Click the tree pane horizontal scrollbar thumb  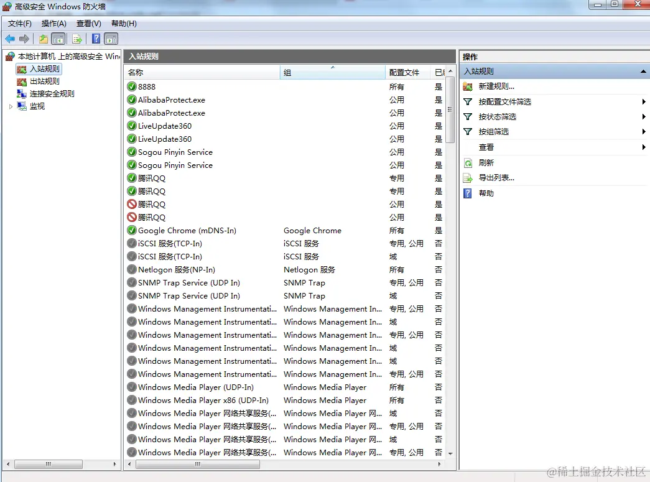click(x=49, y=464)
